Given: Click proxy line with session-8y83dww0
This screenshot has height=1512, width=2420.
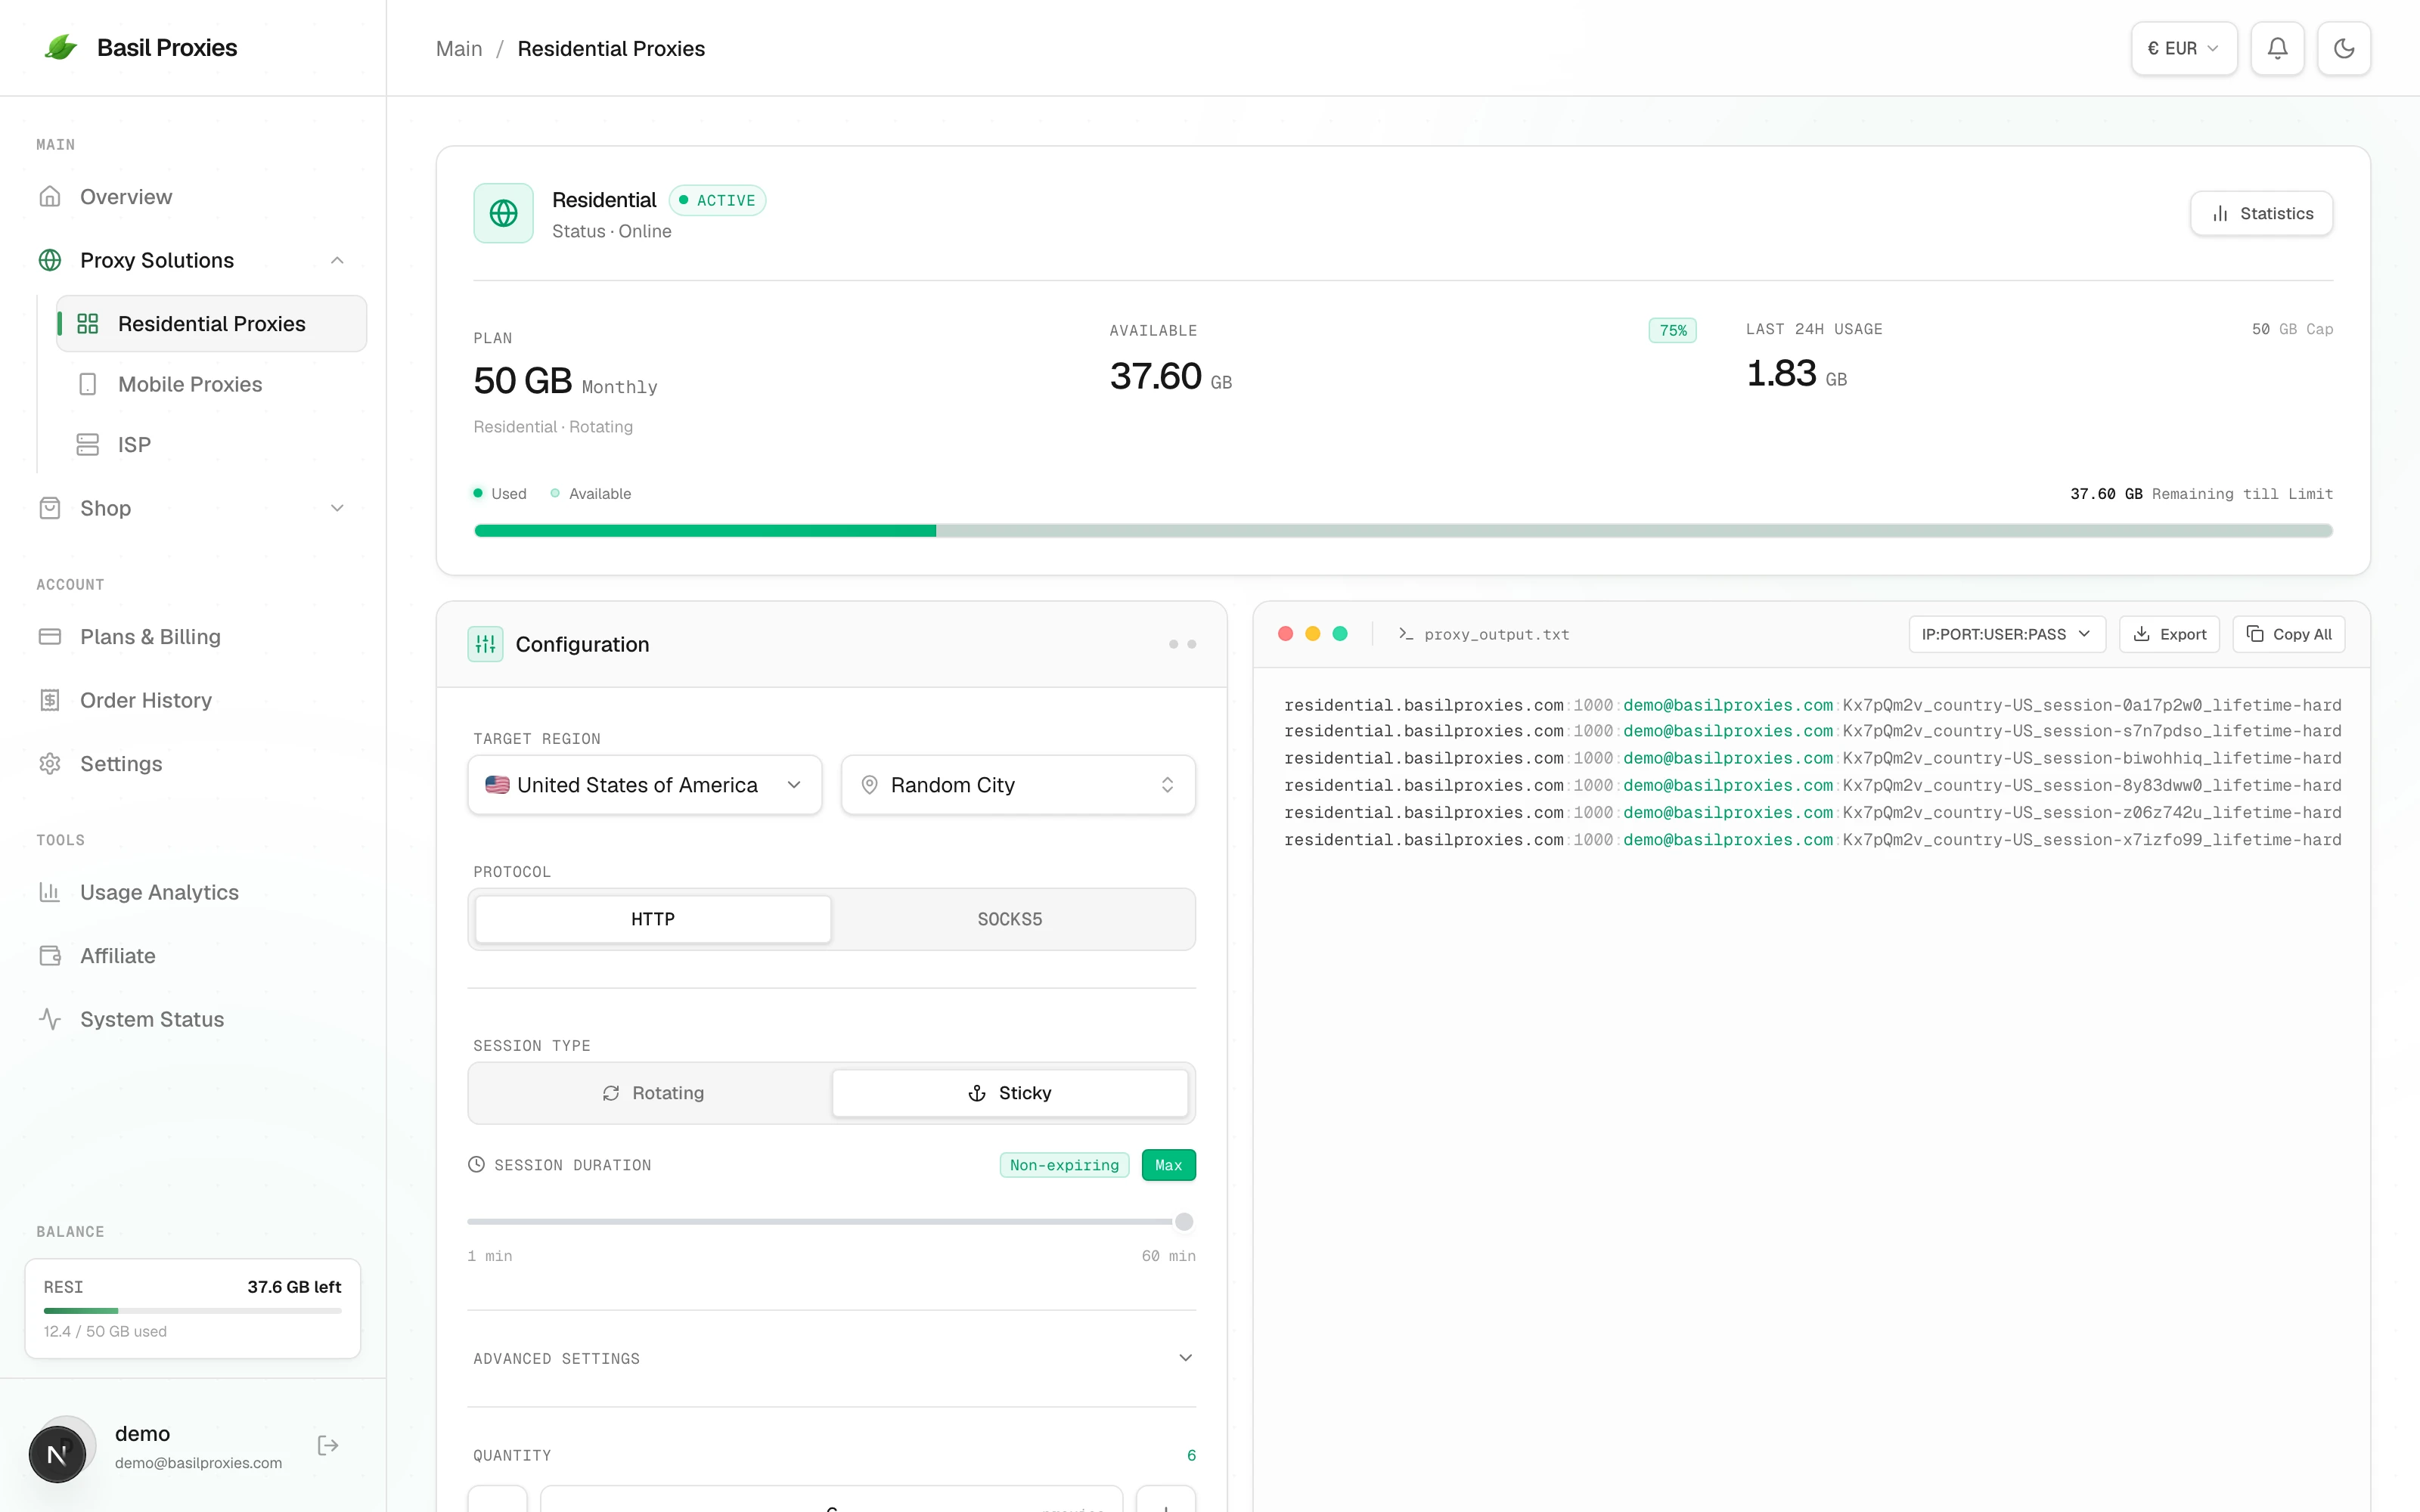Looking at the screenshot, I should [1812, 785].
